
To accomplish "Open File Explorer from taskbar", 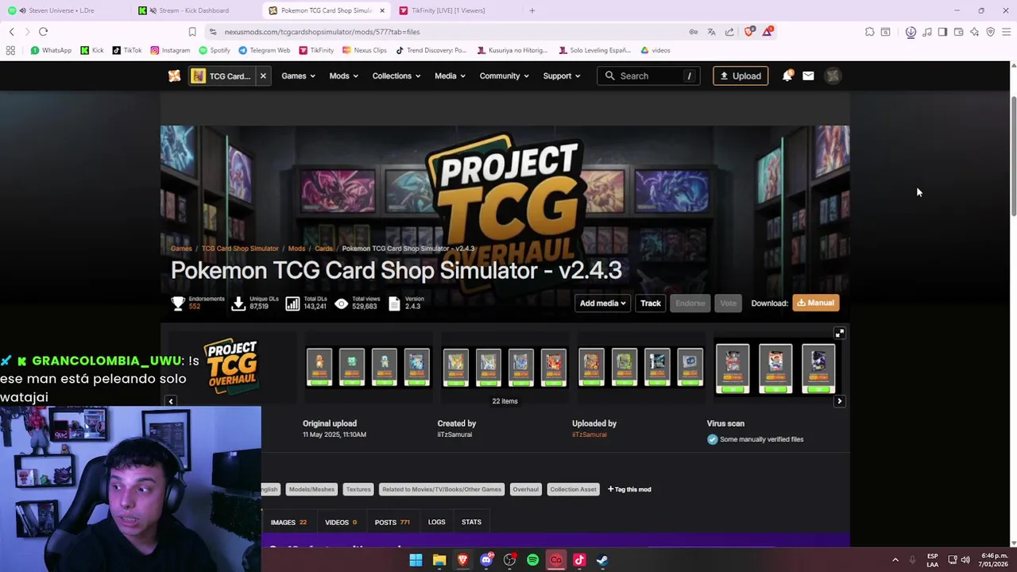I will click(439, 560).
